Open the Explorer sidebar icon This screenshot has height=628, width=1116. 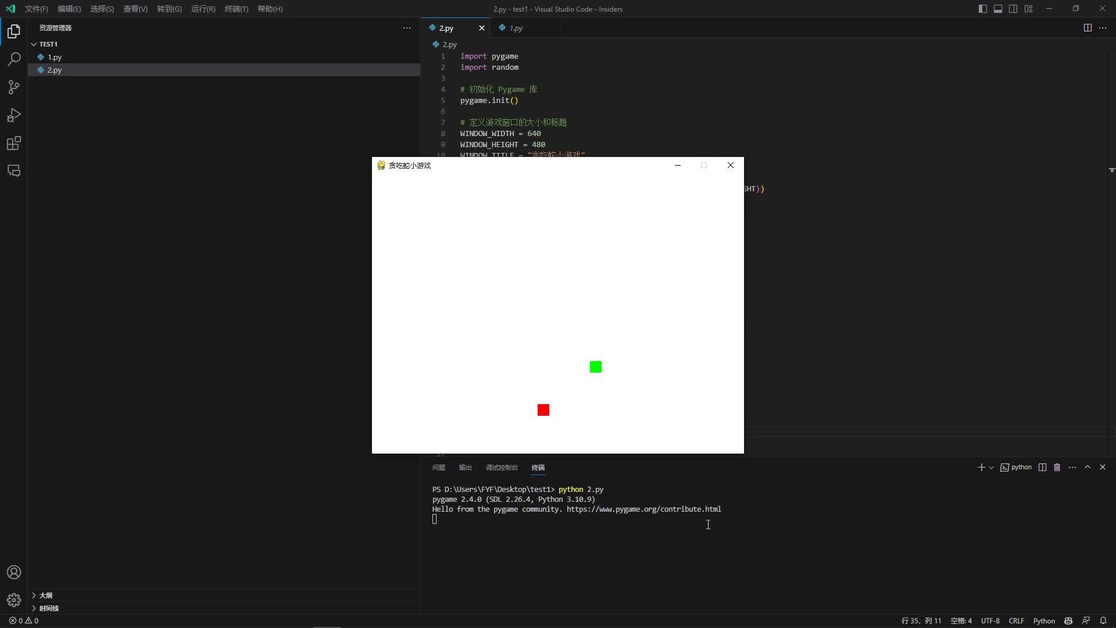13,31
